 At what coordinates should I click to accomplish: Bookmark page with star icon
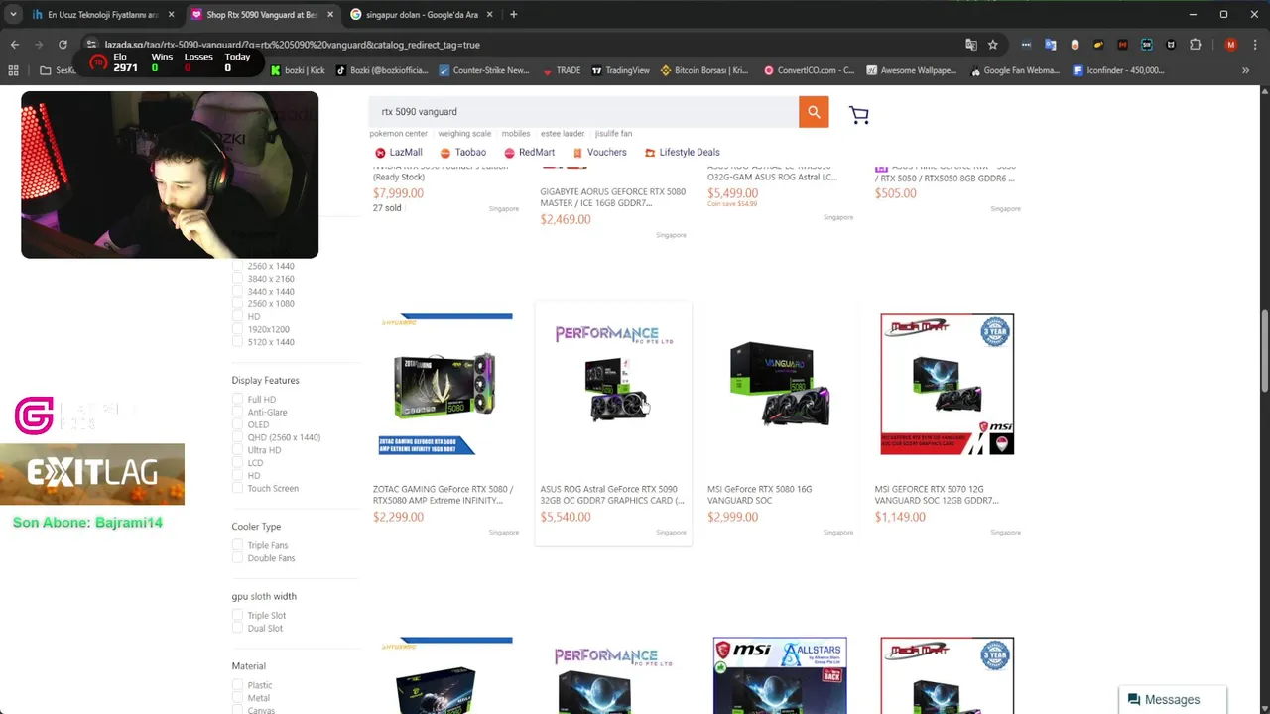(x=992, y=45)
